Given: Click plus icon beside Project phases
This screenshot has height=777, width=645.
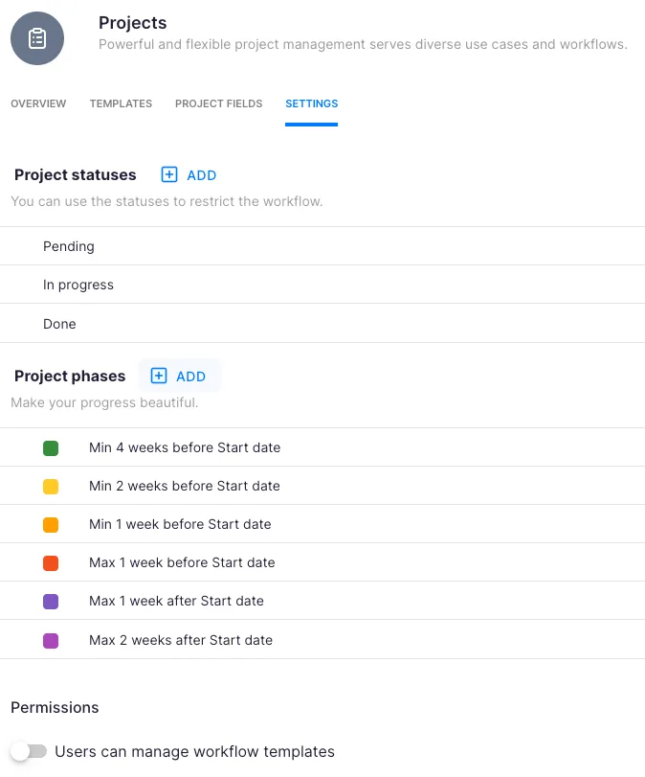Looking at the screenshot, I should pos(159,376).
